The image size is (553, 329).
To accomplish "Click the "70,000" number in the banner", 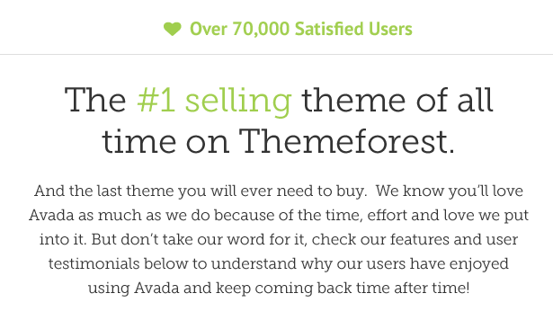I will pos(261,30).
